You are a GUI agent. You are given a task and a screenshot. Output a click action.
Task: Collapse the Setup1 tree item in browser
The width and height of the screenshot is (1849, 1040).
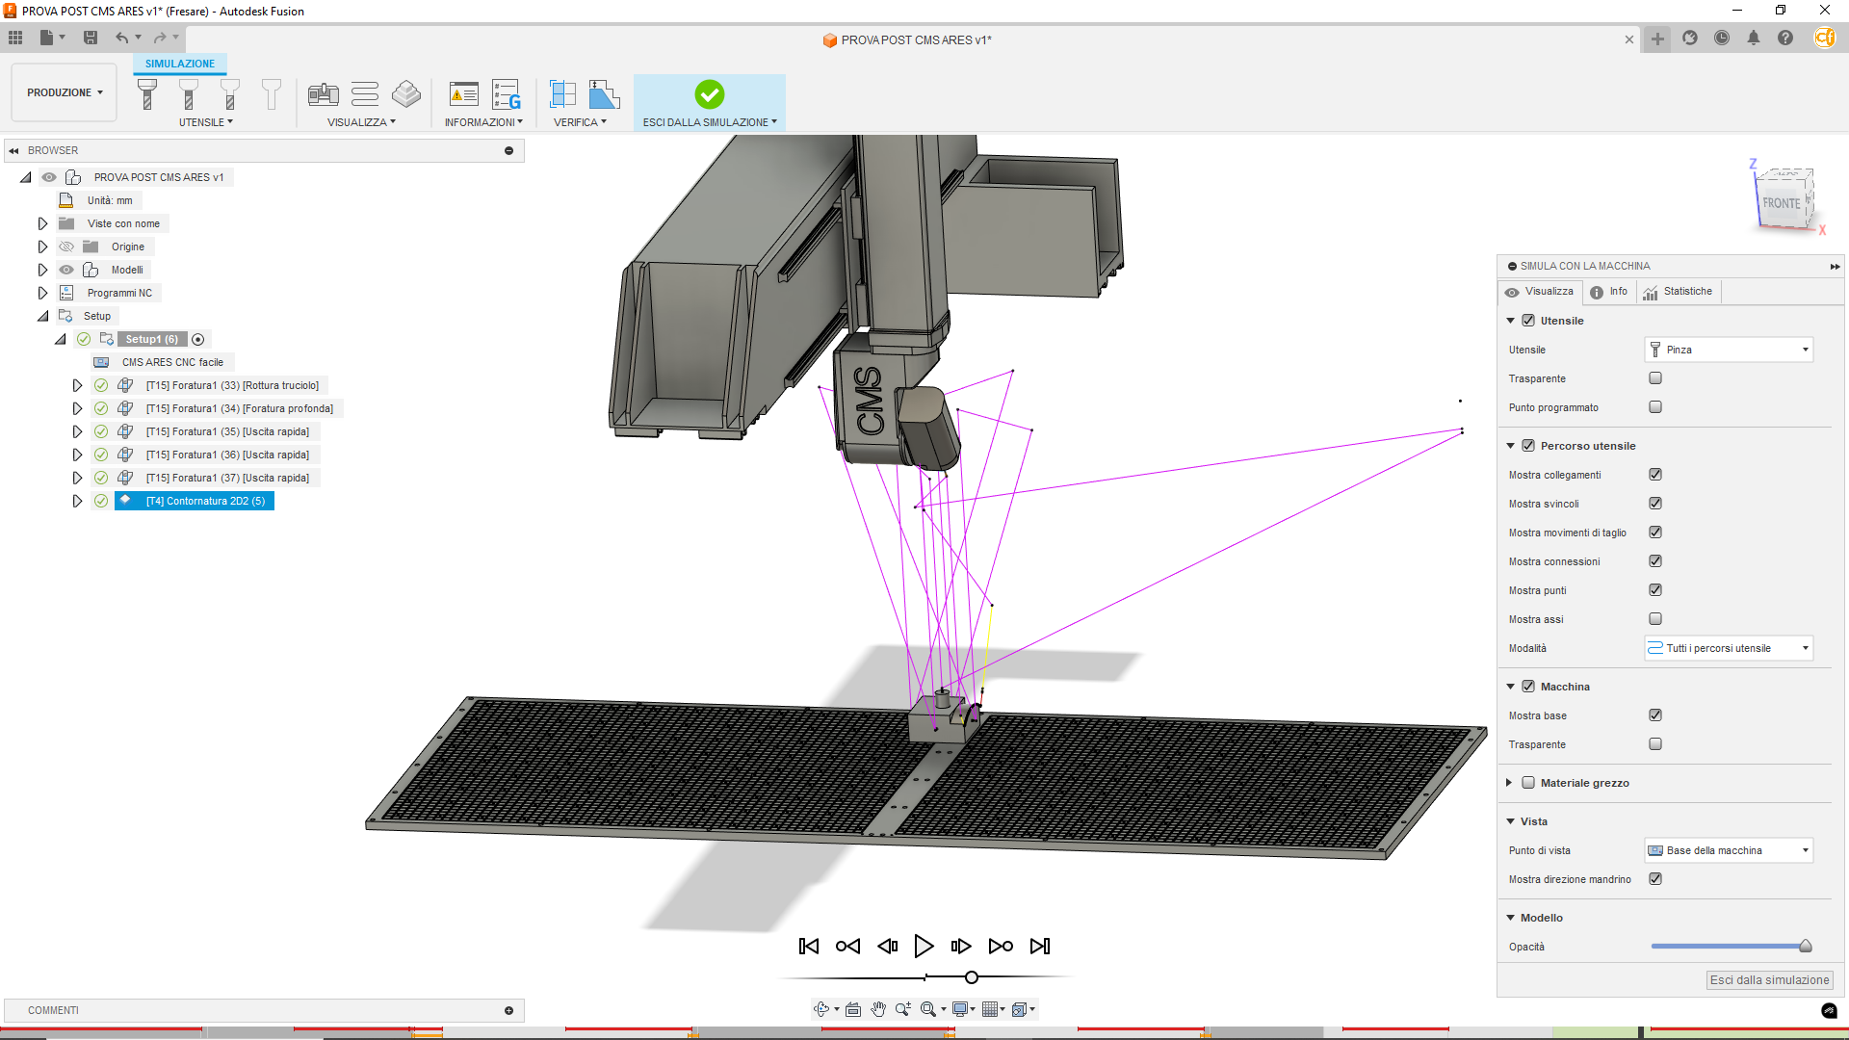(61, 339)
